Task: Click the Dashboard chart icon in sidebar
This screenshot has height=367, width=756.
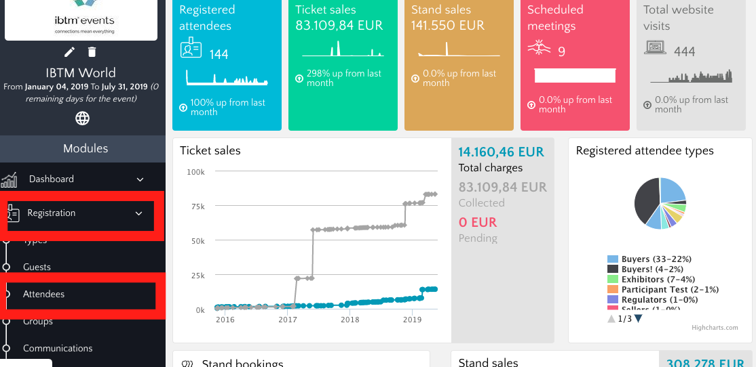Action: [x=9, y=179]
